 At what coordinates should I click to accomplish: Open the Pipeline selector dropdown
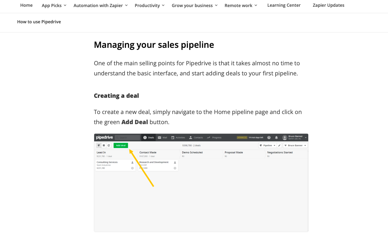click(x=267, y=145)
